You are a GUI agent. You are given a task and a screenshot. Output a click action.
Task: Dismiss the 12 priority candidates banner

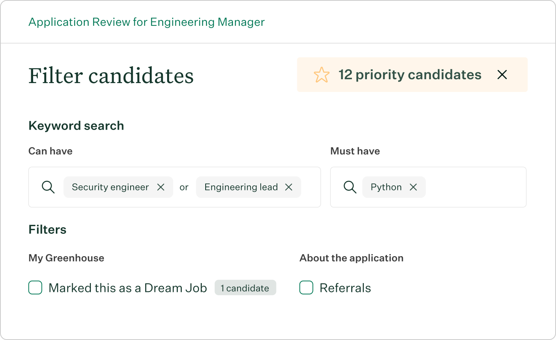click(x=502, y=75)
